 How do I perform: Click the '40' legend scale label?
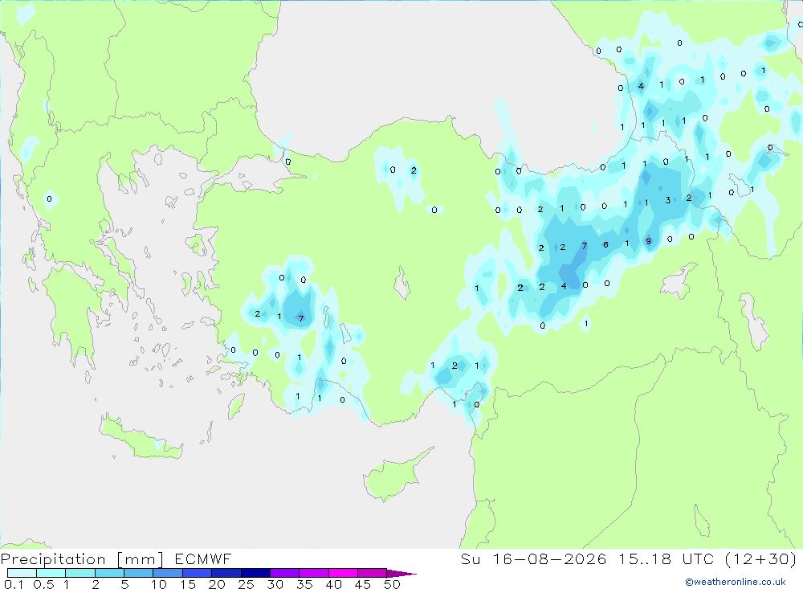coord(333,584)
